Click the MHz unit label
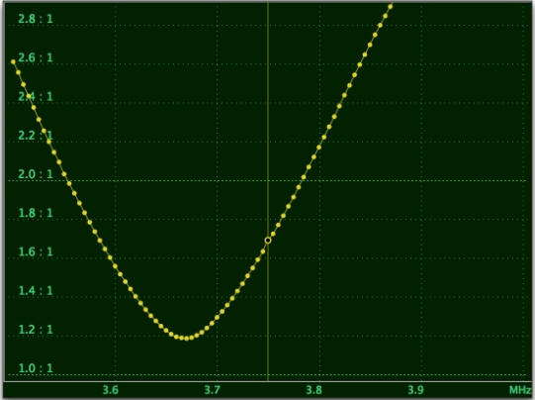 520,390
